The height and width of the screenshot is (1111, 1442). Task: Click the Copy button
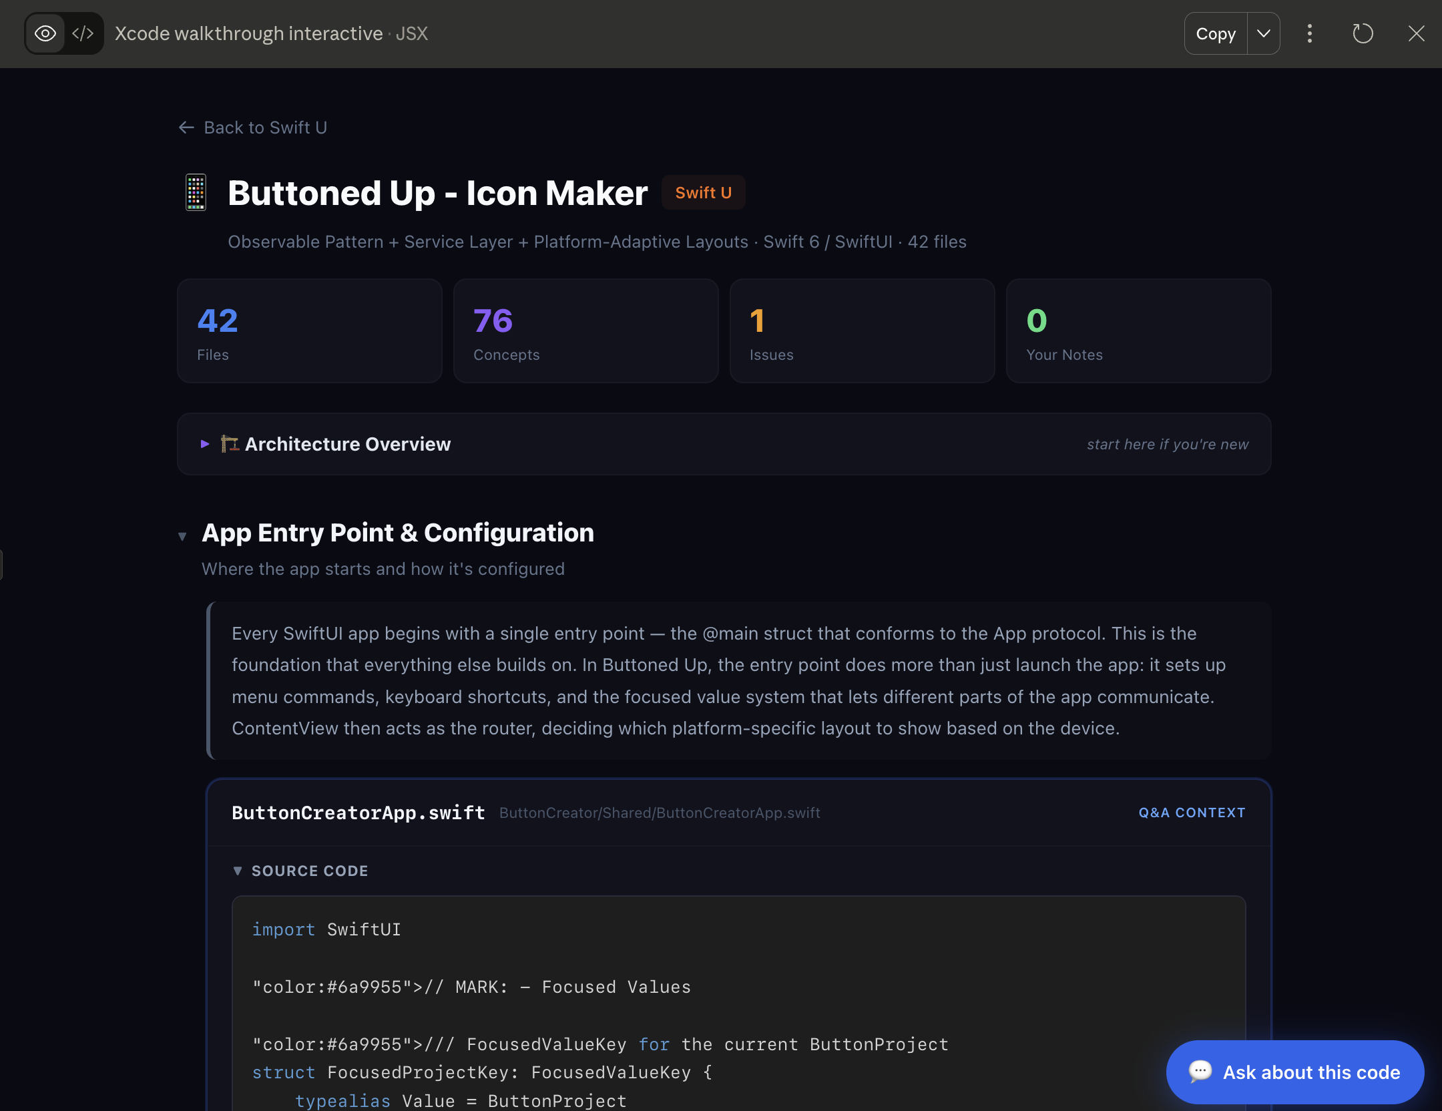(x=1215, y=33)
